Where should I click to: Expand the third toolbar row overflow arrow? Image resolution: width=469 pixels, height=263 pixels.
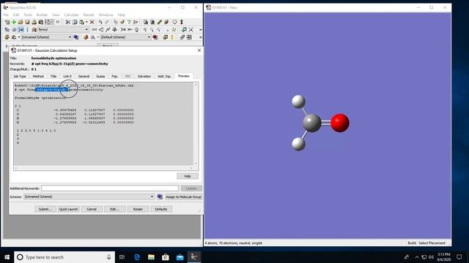tap(200, 37)
